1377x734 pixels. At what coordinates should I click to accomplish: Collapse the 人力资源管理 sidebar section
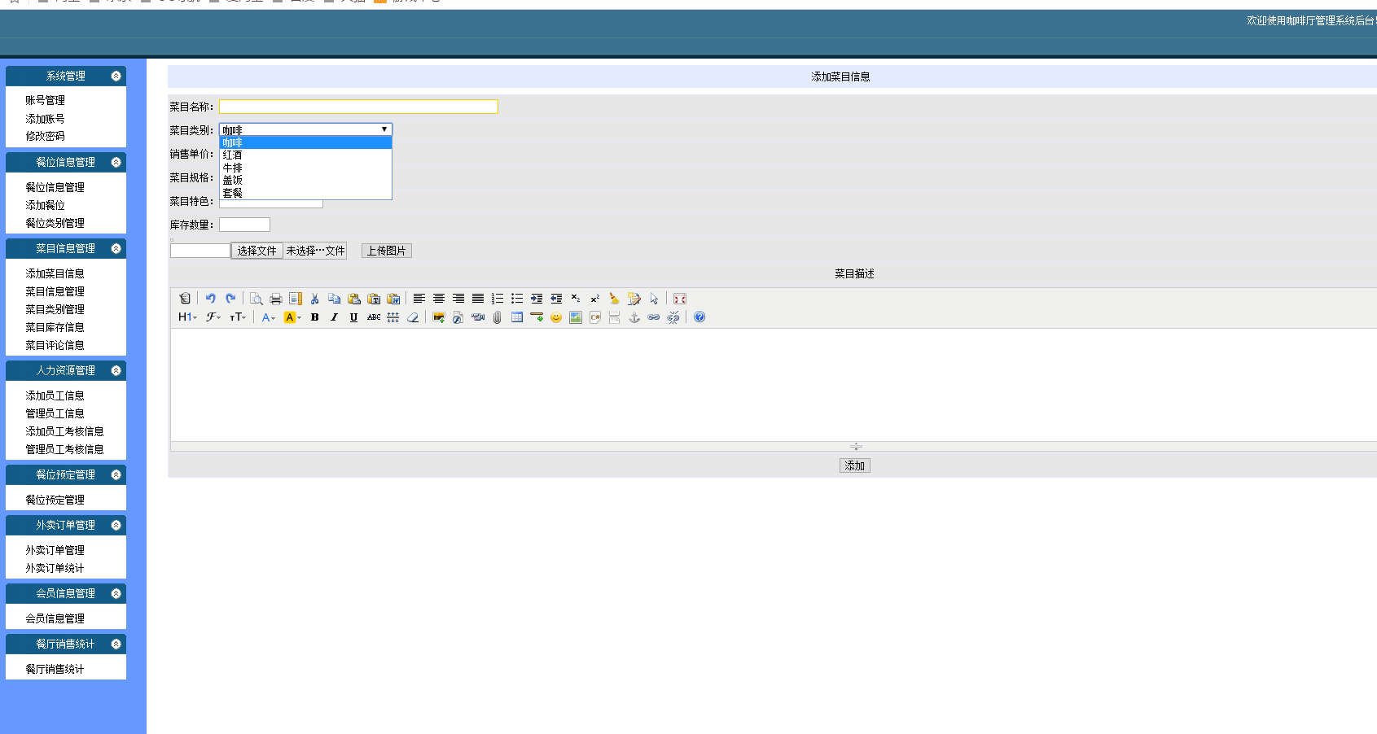point(116,370)
